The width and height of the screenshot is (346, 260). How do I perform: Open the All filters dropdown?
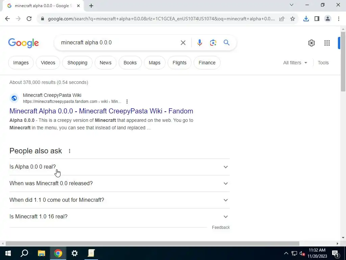[x=295, y=63]
